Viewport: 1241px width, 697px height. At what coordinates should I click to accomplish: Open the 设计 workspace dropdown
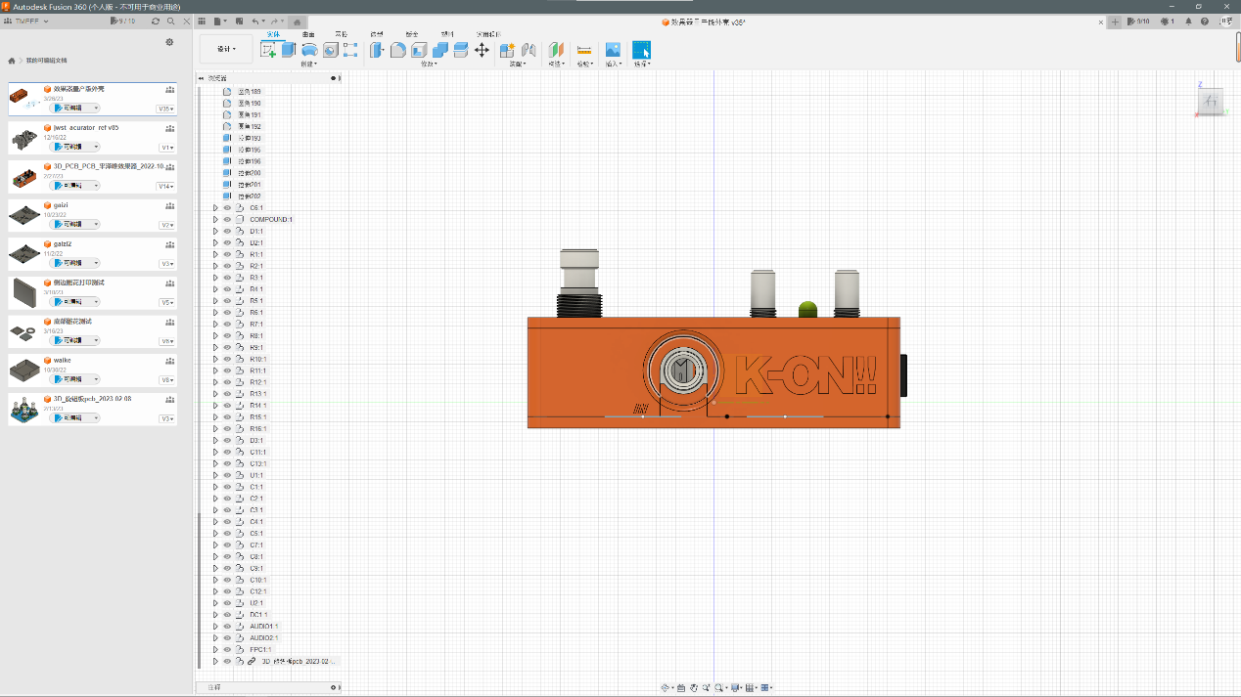225,49
